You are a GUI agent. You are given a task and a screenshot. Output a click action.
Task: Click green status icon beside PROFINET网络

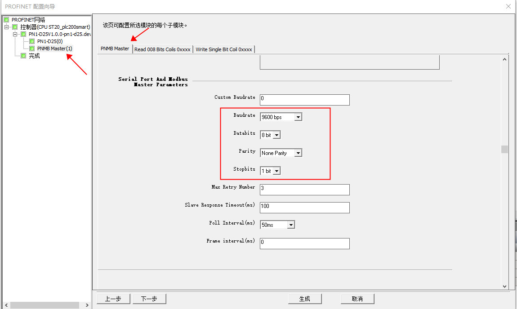(6, 20)
